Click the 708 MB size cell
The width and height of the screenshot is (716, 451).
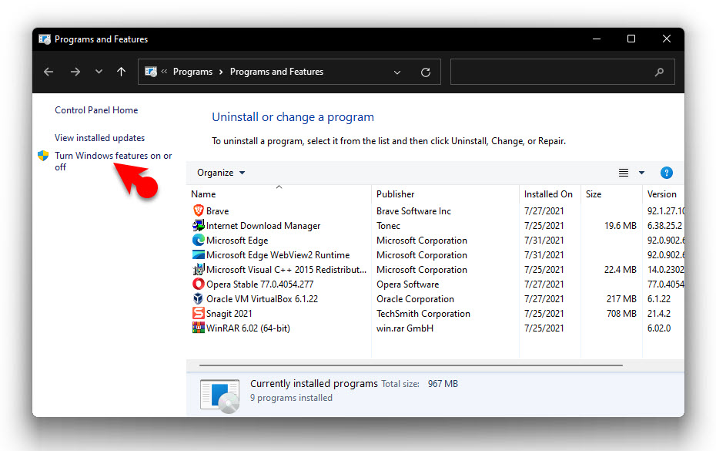621,314
